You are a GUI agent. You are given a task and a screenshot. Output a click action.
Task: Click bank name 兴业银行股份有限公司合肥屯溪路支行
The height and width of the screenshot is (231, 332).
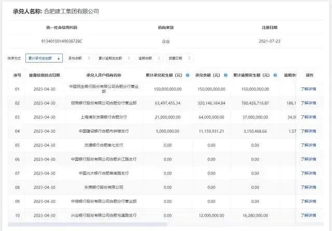point(104,215)
